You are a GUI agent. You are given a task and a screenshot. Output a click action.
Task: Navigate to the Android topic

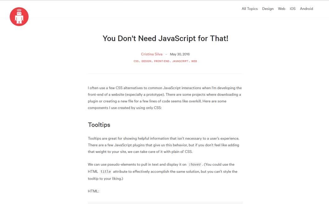(306, 9)
